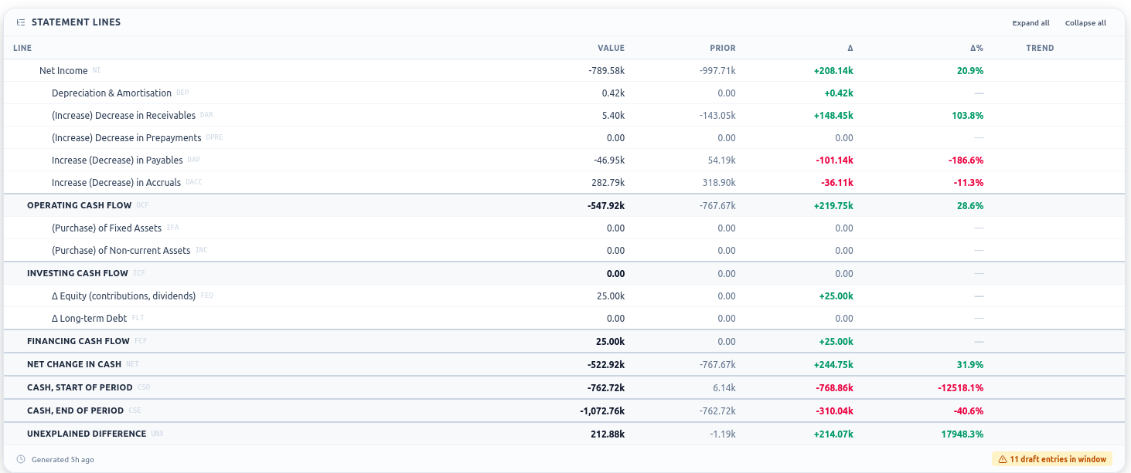Expand all statement lines
1131x473 pixels.
point(1031,23)
